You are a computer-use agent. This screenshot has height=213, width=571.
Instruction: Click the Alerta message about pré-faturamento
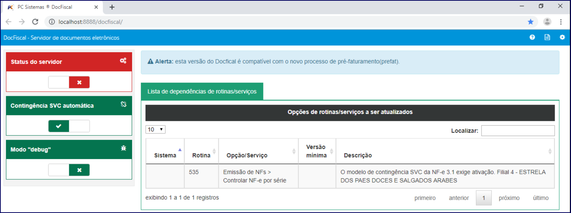[350, 62]
